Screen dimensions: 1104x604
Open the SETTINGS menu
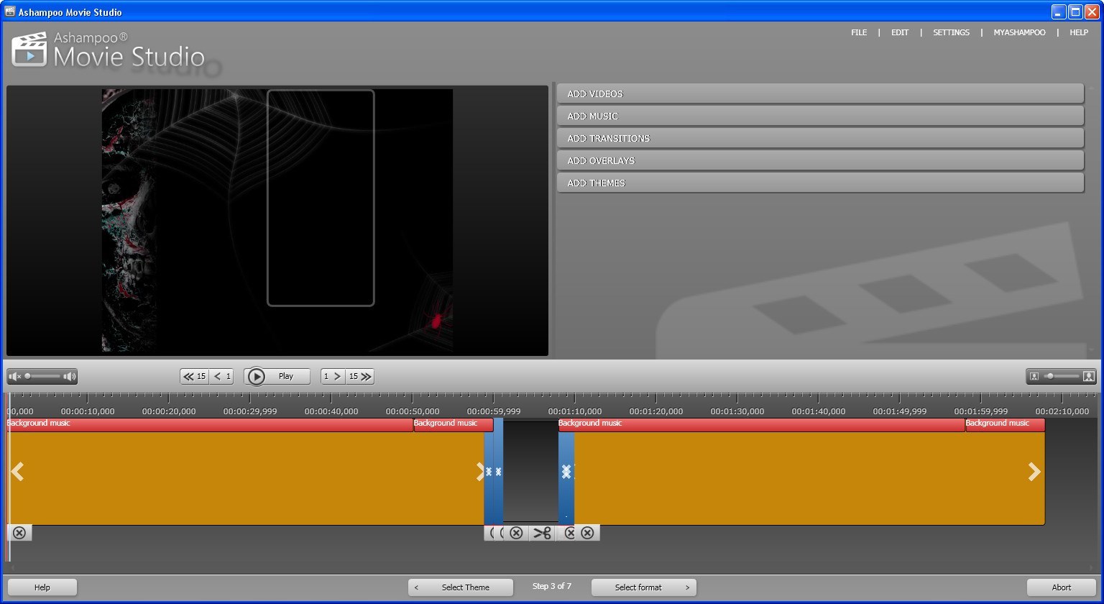coord(950,32)
